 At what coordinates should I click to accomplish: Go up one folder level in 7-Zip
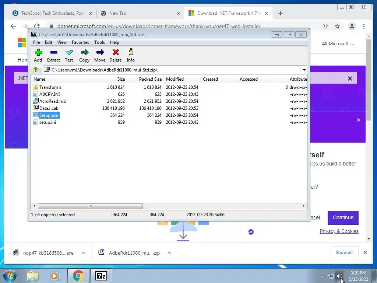point(35,70)
